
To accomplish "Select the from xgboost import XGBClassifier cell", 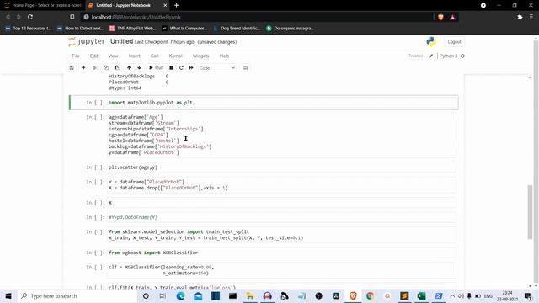I will tap(282, 252).
